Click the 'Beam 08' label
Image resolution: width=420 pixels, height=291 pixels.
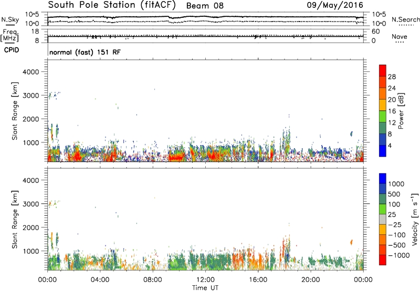pos(205,6)
